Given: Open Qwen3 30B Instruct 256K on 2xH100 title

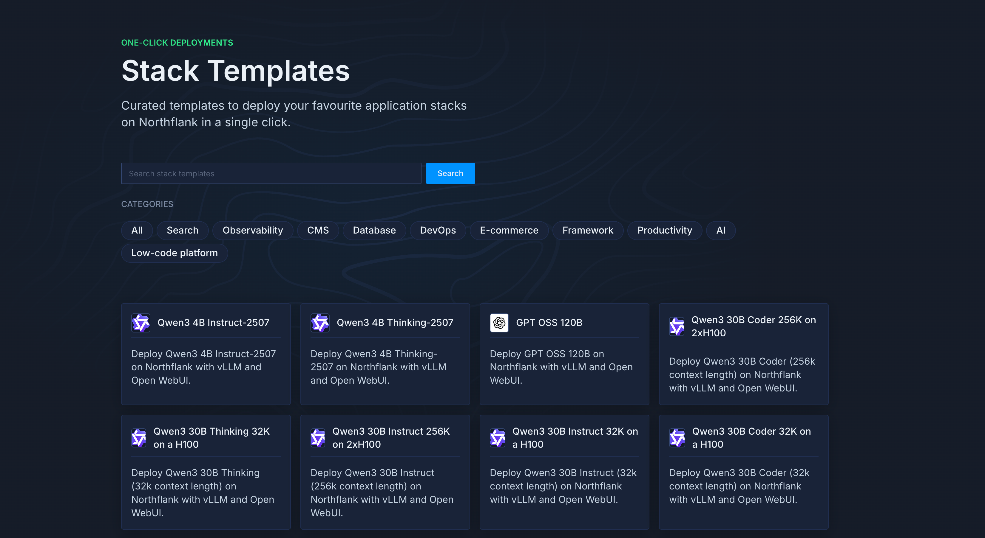Looking at the screenshot, I should tap(391, 438).
